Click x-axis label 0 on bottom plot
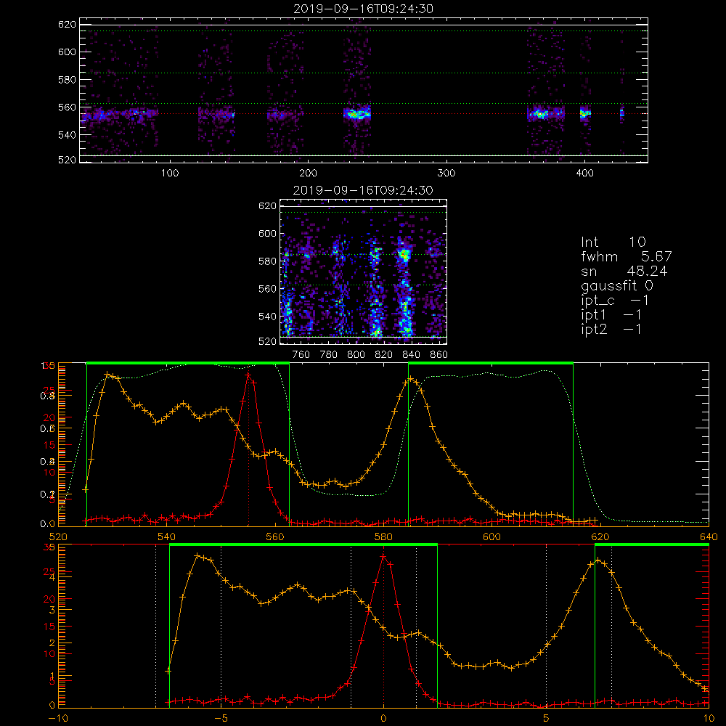 [383, 719]
